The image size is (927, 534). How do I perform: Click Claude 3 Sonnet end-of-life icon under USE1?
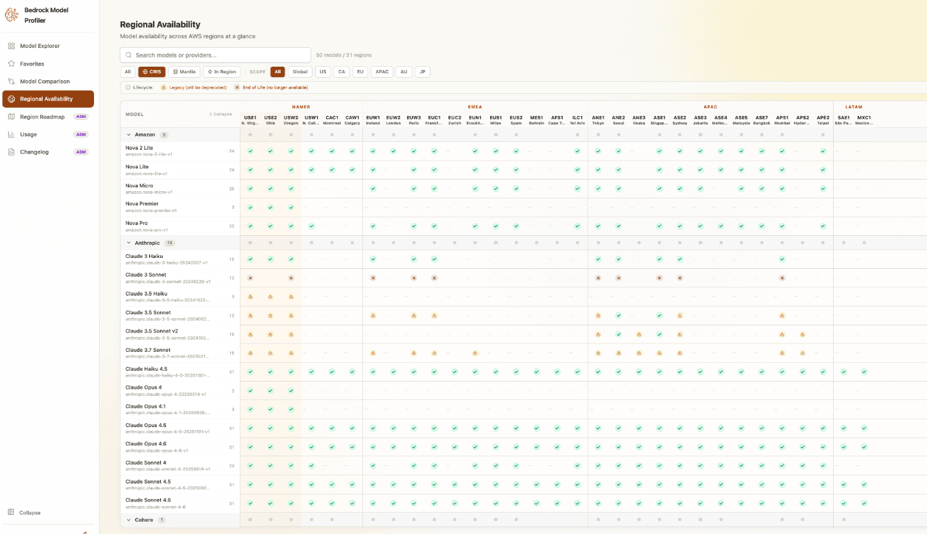pyautogui.click(x=250, y=278)
